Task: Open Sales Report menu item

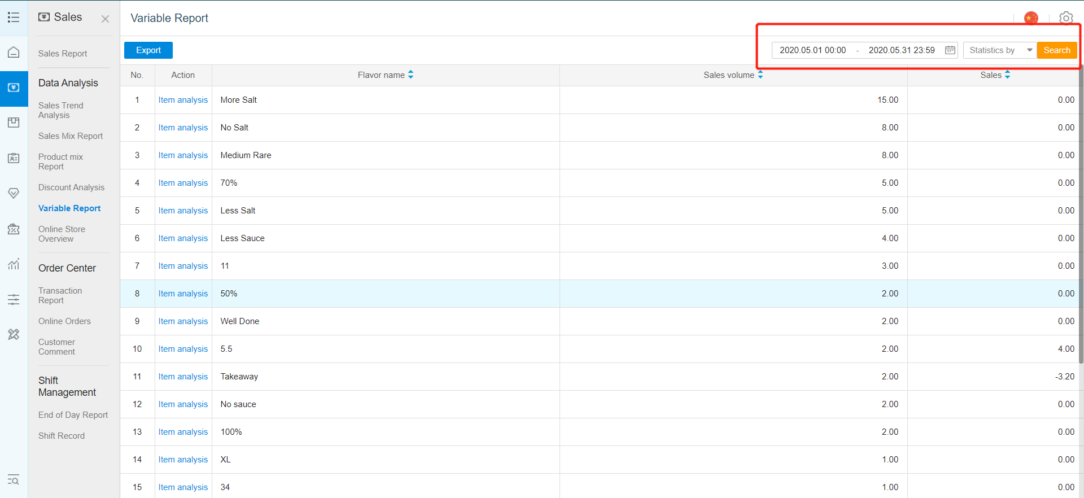Action: pyautogui.click(x=63, y=54)
